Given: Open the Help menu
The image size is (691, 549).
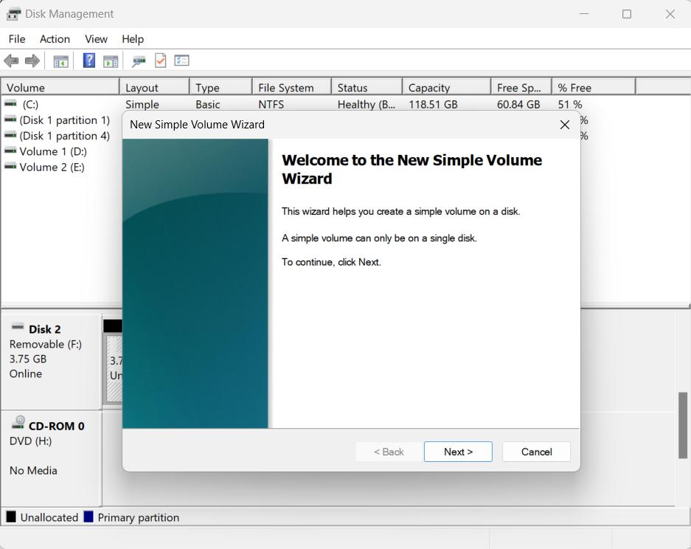Looking at the screenshot, I should [x=133, y=39].
